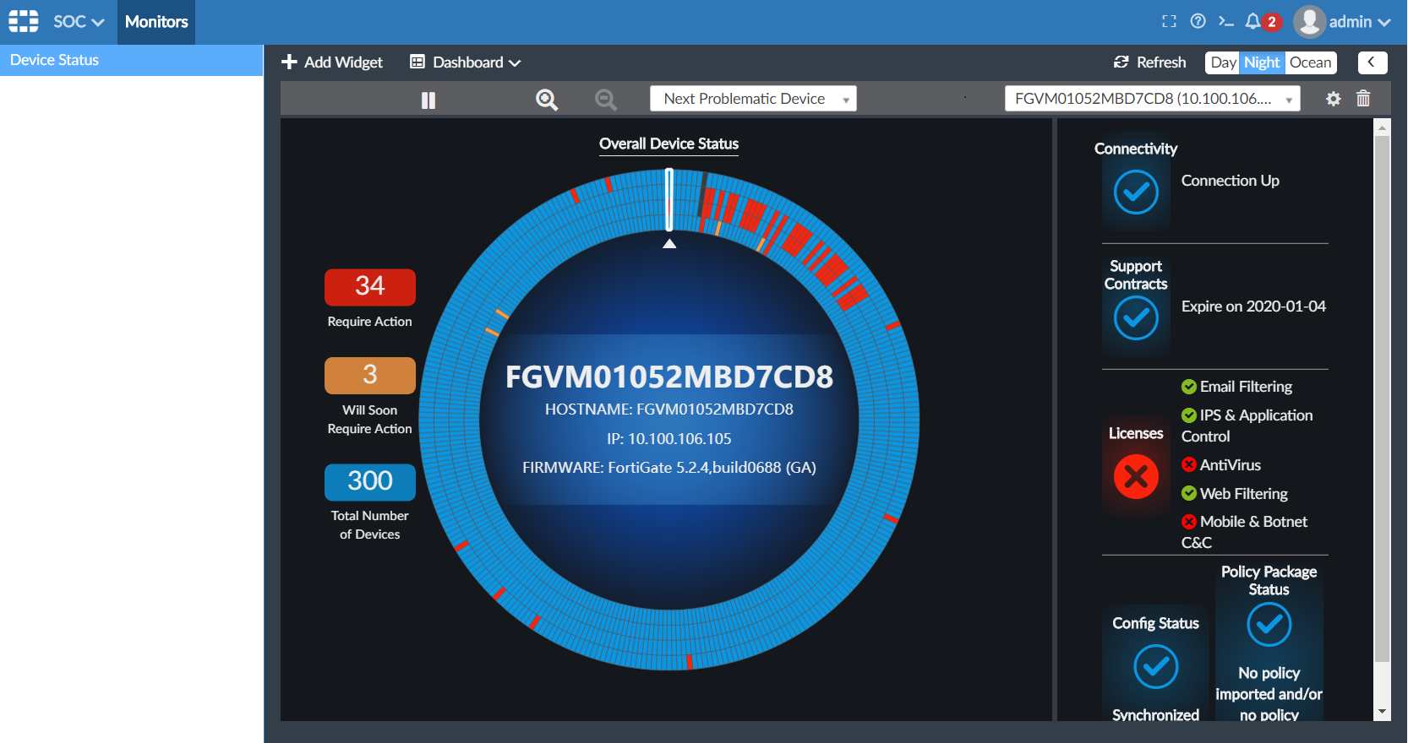Open the CLI console icon
This screenshot has width=1408, height=743.
(1225, 22)
